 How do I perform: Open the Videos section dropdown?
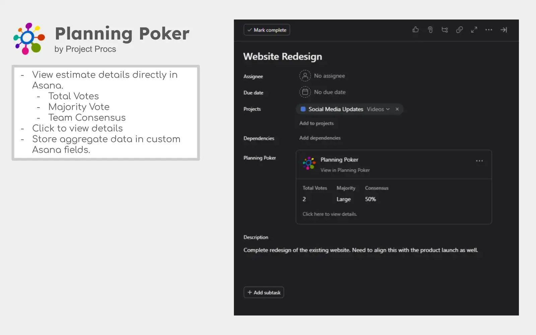click(x=378, y=109)
